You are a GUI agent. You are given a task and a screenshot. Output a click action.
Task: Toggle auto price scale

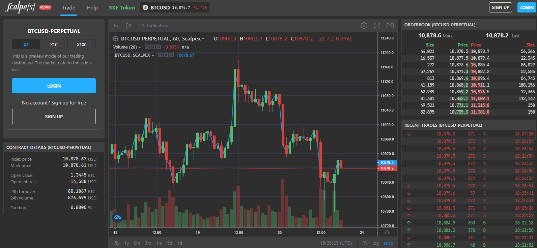(388, 243)
